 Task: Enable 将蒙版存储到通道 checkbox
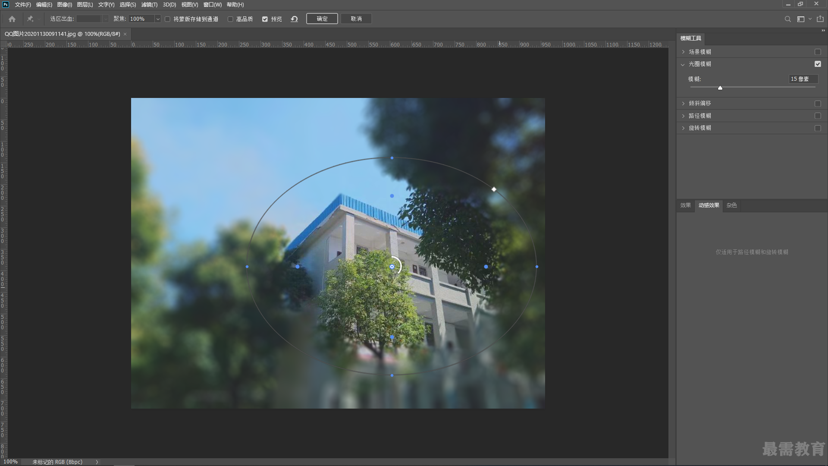tap(167, 19)
